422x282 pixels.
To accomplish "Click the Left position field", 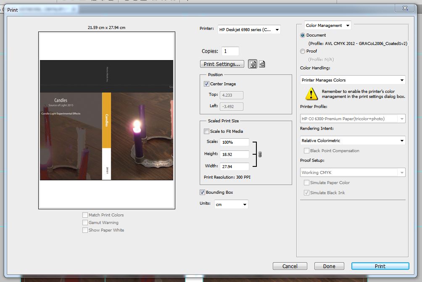I will pos(232,107).
